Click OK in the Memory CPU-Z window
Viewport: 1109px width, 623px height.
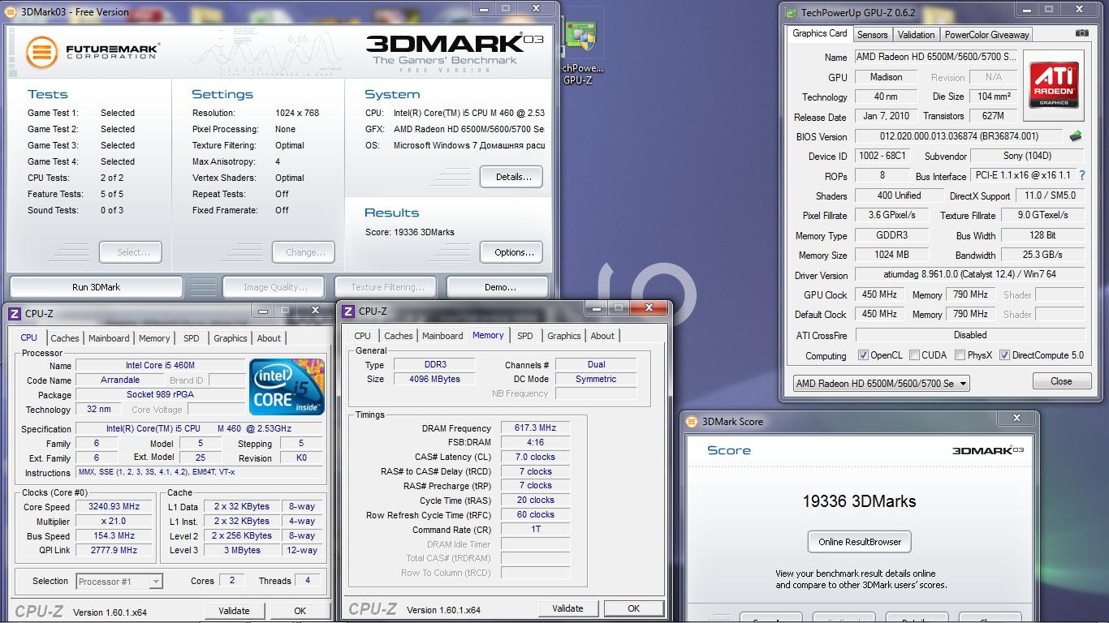tap(633, 608)
